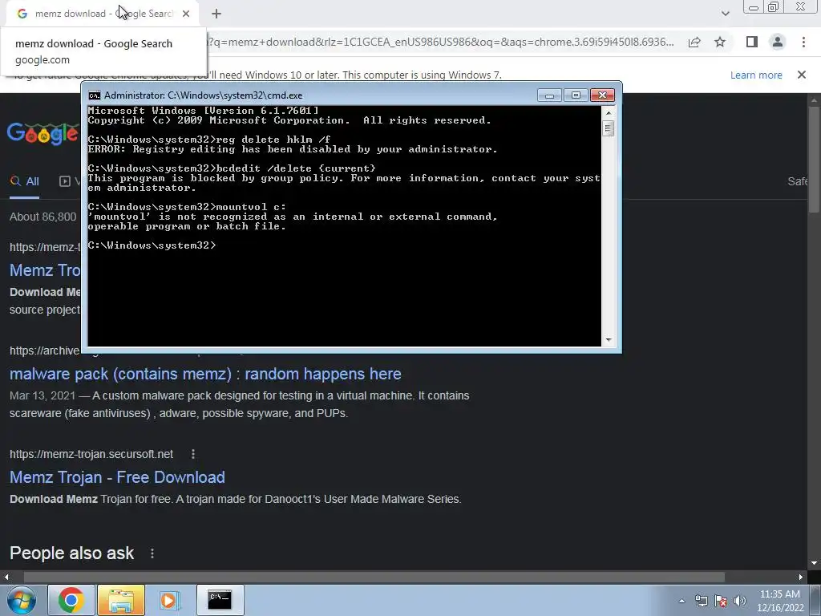Click 'About 86,800' results count text

[43, 217]
